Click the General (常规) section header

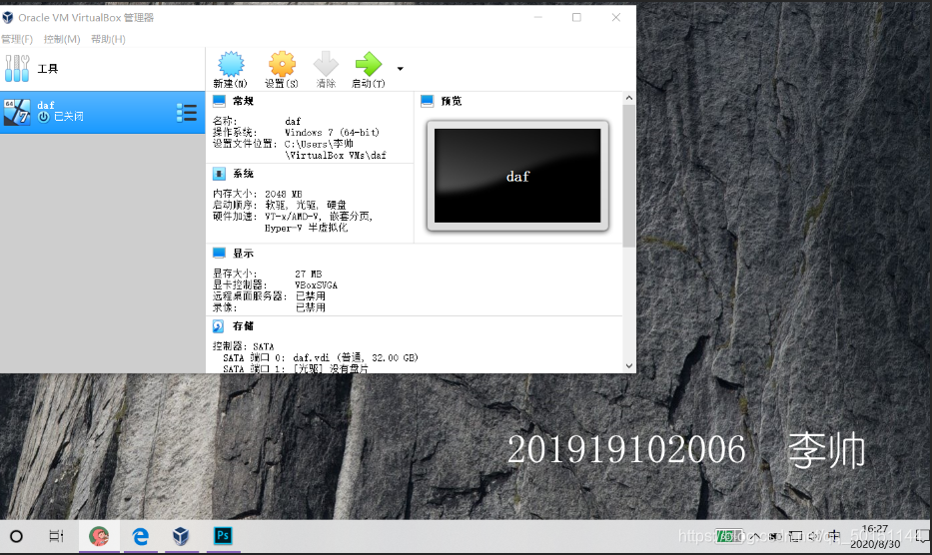[x=243, y=101]
